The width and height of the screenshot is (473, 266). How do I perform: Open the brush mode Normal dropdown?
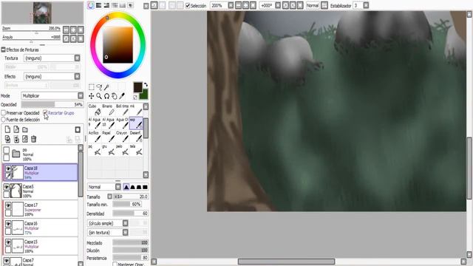(x=104, y=187)
